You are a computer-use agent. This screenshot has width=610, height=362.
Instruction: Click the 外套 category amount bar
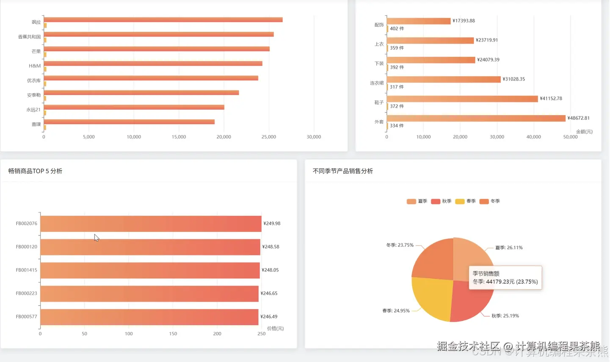click(476, 118)
